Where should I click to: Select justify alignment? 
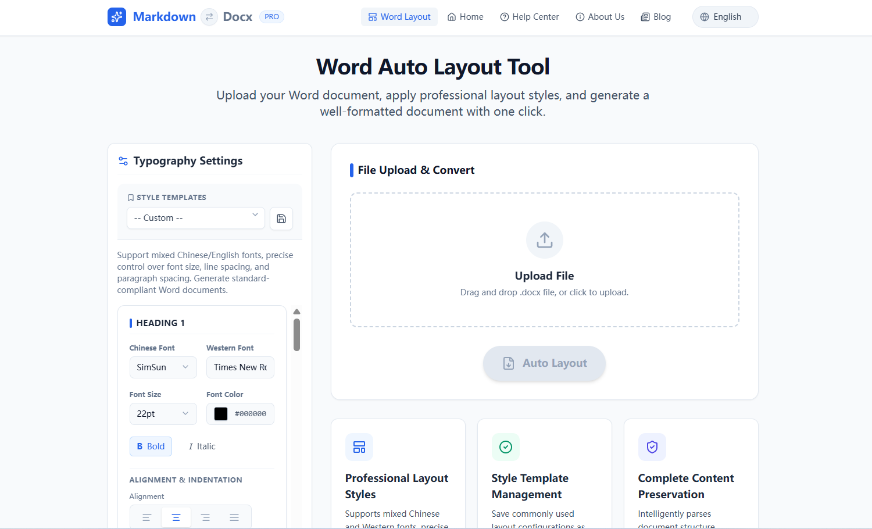pos(234,517)
